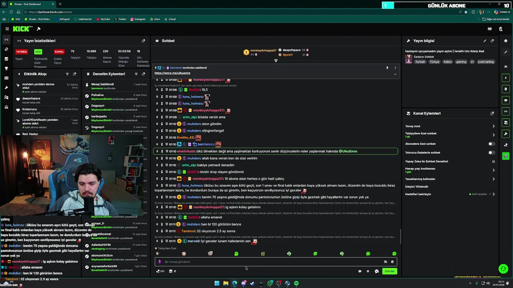513x288 pixels.
Task: Open the trophy achievements icon in left sidebar
Action: click(6, 68)
